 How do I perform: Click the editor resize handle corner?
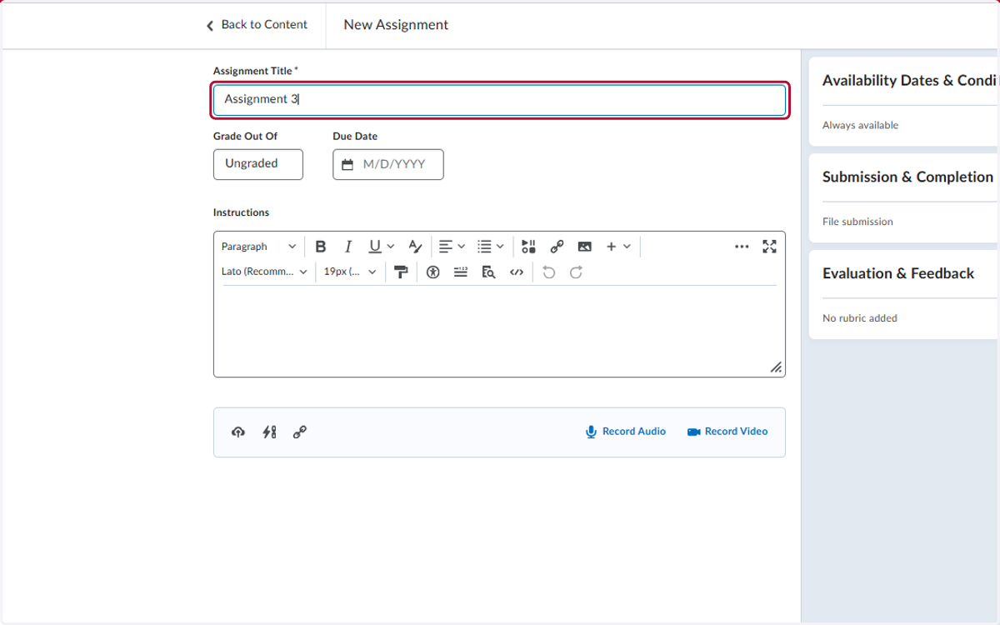pos(776,367)
